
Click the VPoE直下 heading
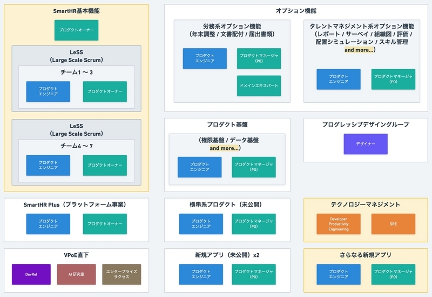pyautogui.click(x=76, y=255)
